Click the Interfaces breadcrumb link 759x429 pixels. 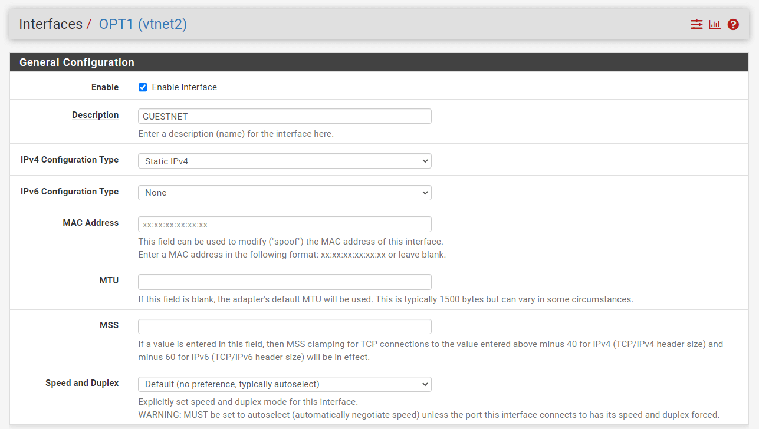pos(51,24)
